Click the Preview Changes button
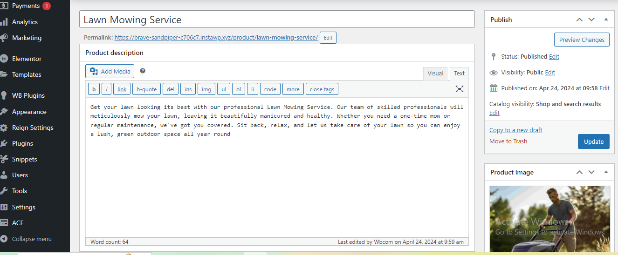The image size is (618, 255). (582, 40)
